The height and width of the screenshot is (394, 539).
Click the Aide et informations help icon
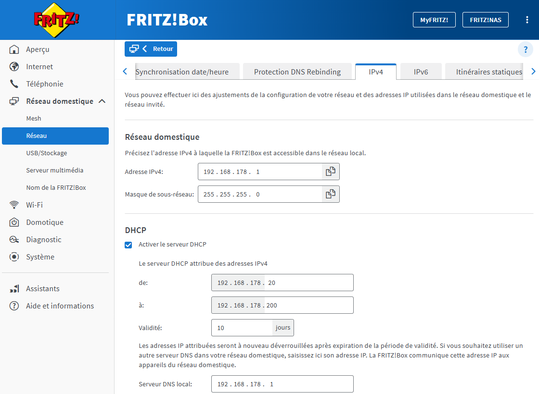pos(14,306)
